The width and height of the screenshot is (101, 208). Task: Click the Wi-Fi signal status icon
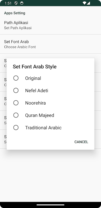tap(84, 3)
